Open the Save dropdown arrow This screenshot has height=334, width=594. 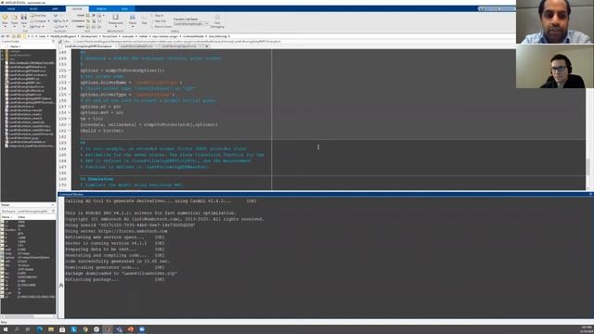(x=24, y=27)
